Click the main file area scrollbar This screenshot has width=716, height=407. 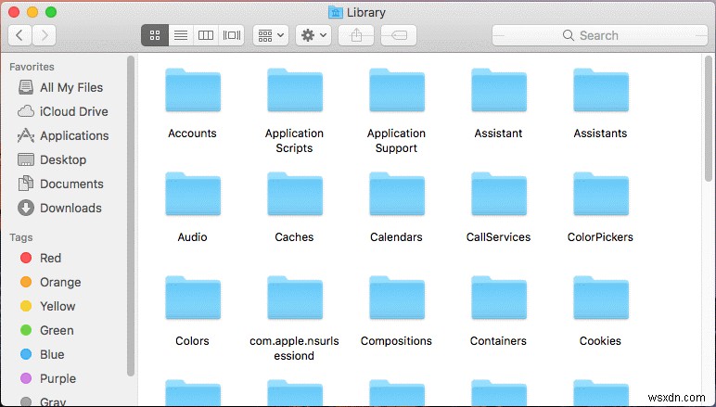click(709, 119)
